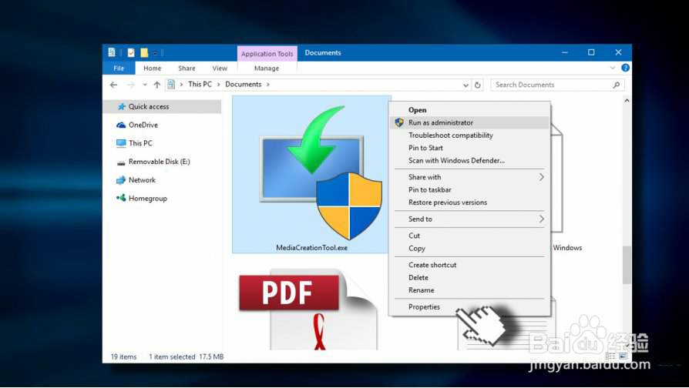Click the Properties quick access toolbar icon
The width and height of the screenshot is (689, 388).
[131, 52]
